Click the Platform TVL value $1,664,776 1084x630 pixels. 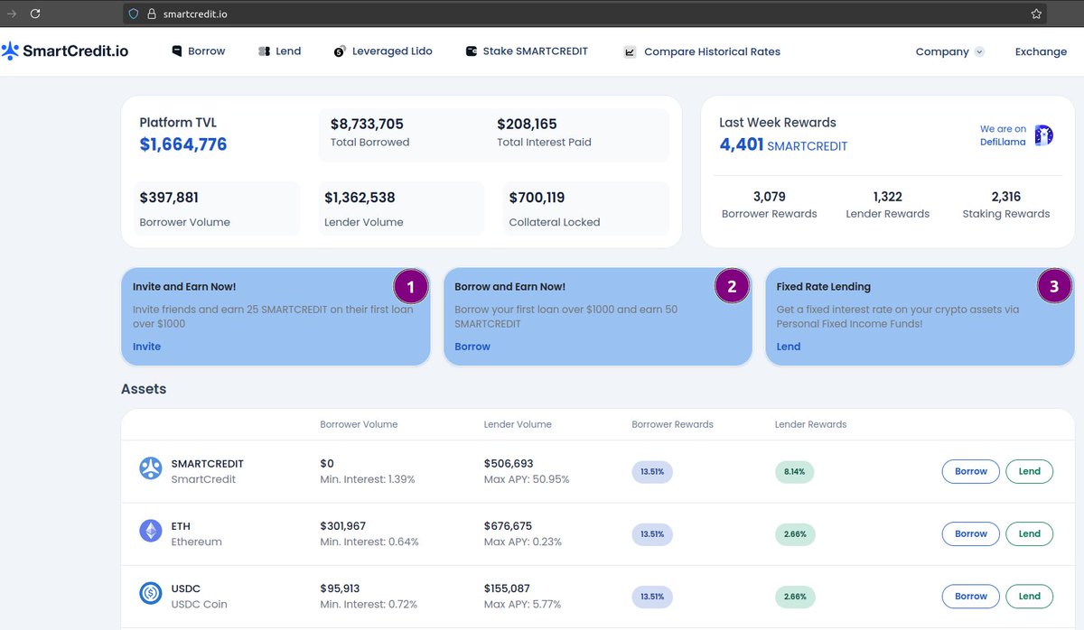tap(183, 144)
